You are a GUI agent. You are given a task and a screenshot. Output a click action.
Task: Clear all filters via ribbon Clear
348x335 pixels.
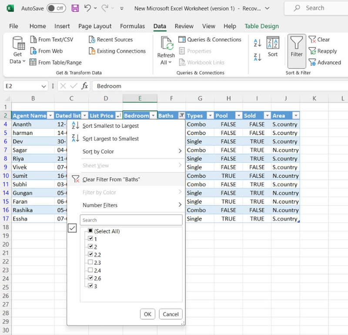tap(319, 40)
